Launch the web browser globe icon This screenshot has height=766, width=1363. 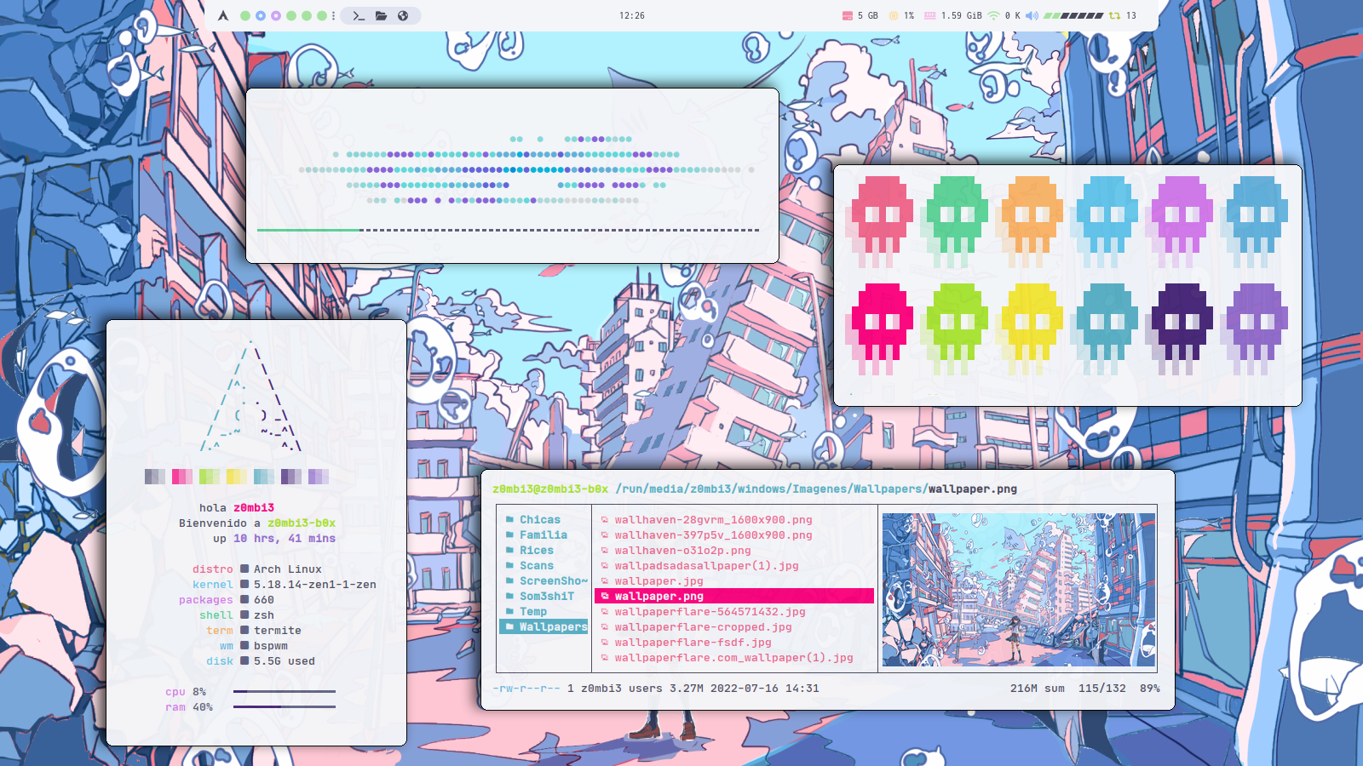click(x=403, y=15)
